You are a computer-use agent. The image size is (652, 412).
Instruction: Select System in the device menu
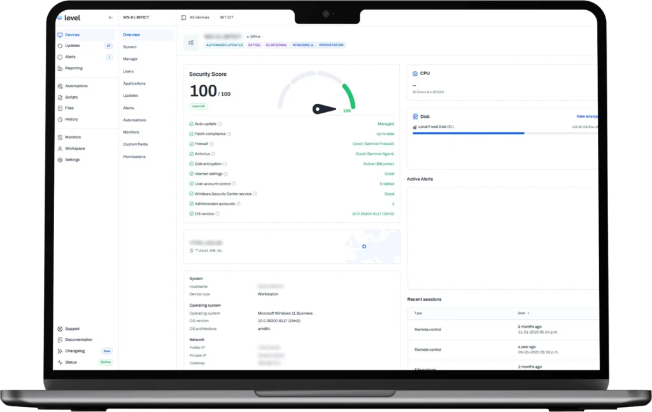click(130, 47)
